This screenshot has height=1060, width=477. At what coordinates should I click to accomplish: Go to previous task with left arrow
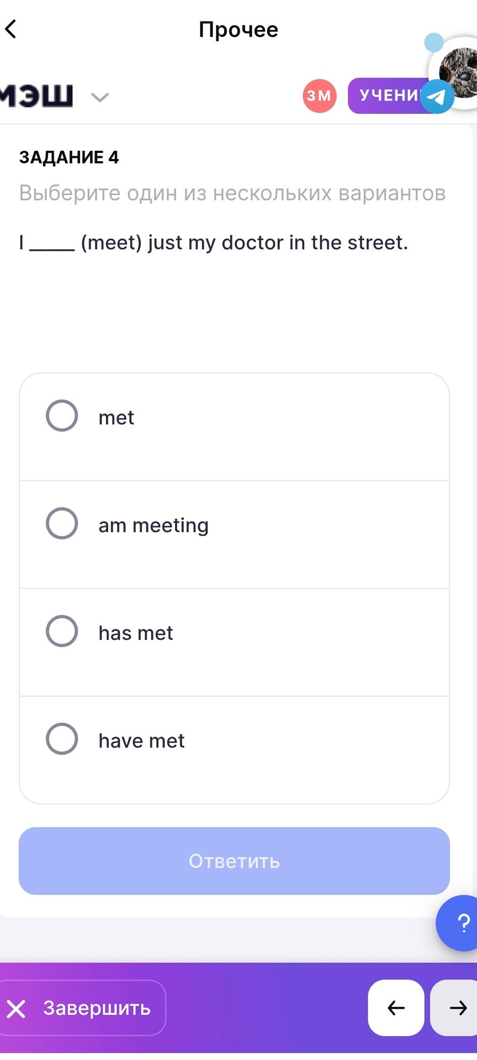(x=396, y=1008)
